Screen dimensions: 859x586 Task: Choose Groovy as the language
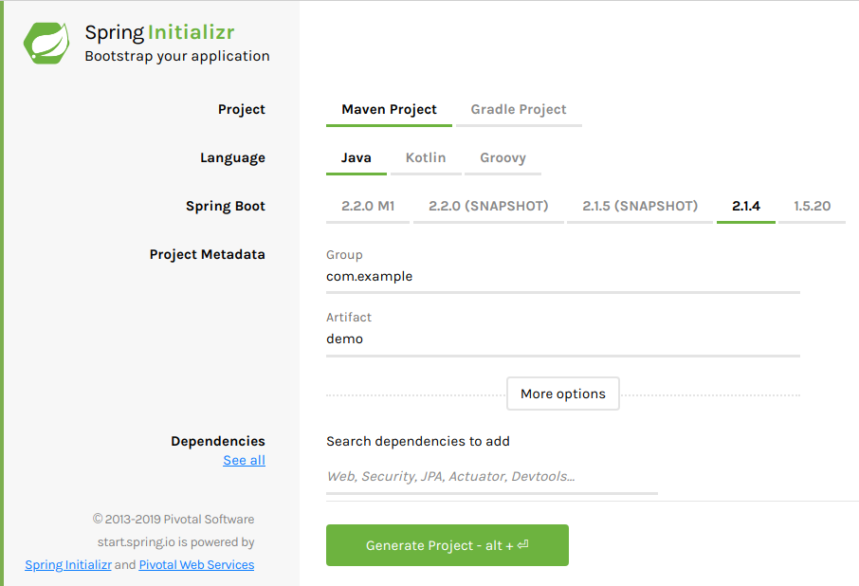[x=503, y=157]
